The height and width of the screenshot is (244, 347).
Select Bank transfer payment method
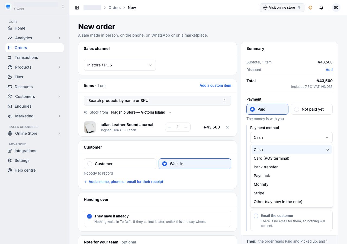pyautogui.click(x=292, y=167)
